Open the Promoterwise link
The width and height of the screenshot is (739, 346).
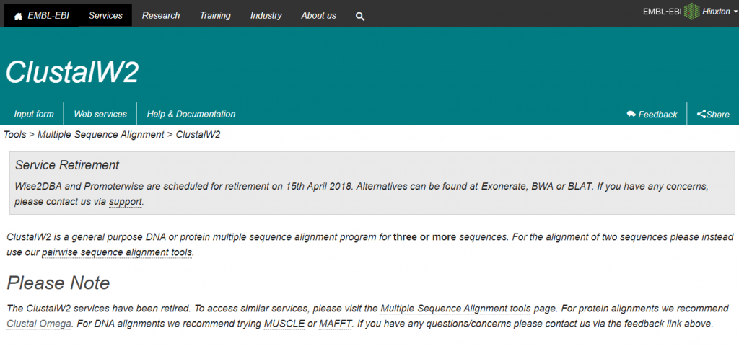[x=113, y=186]
